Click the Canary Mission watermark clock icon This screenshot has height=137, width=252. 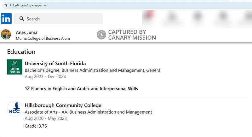101,35
